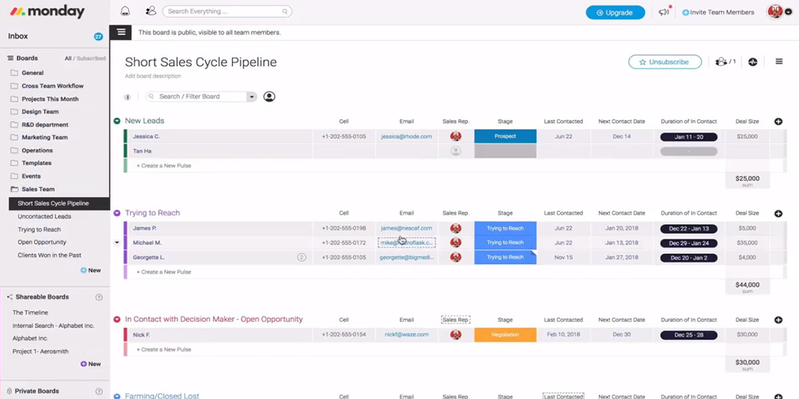Open the Uncontacted Leads board
The image size is (799, 399).
pyautogui.click(x=44, y=217)
